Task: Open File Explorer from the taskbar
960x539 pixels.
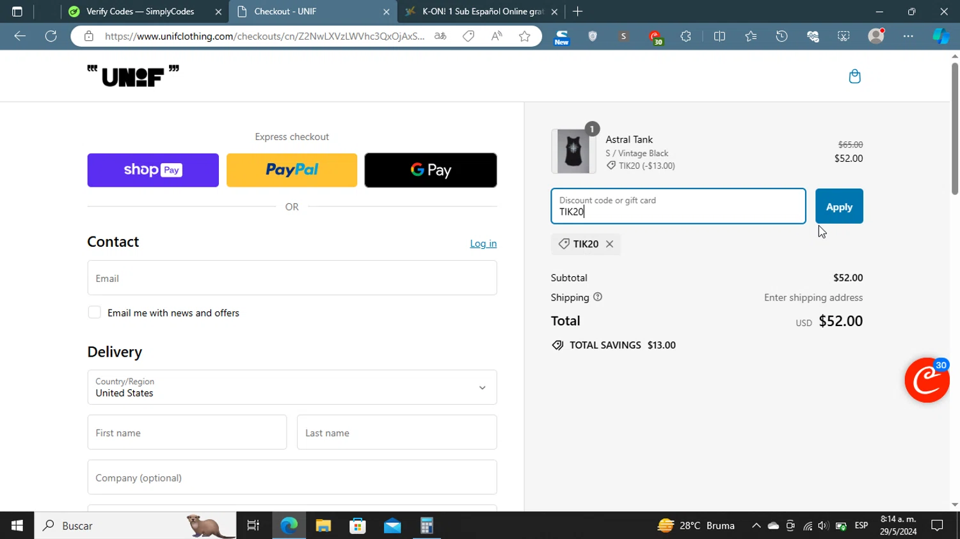Action: tap(323, 526)
